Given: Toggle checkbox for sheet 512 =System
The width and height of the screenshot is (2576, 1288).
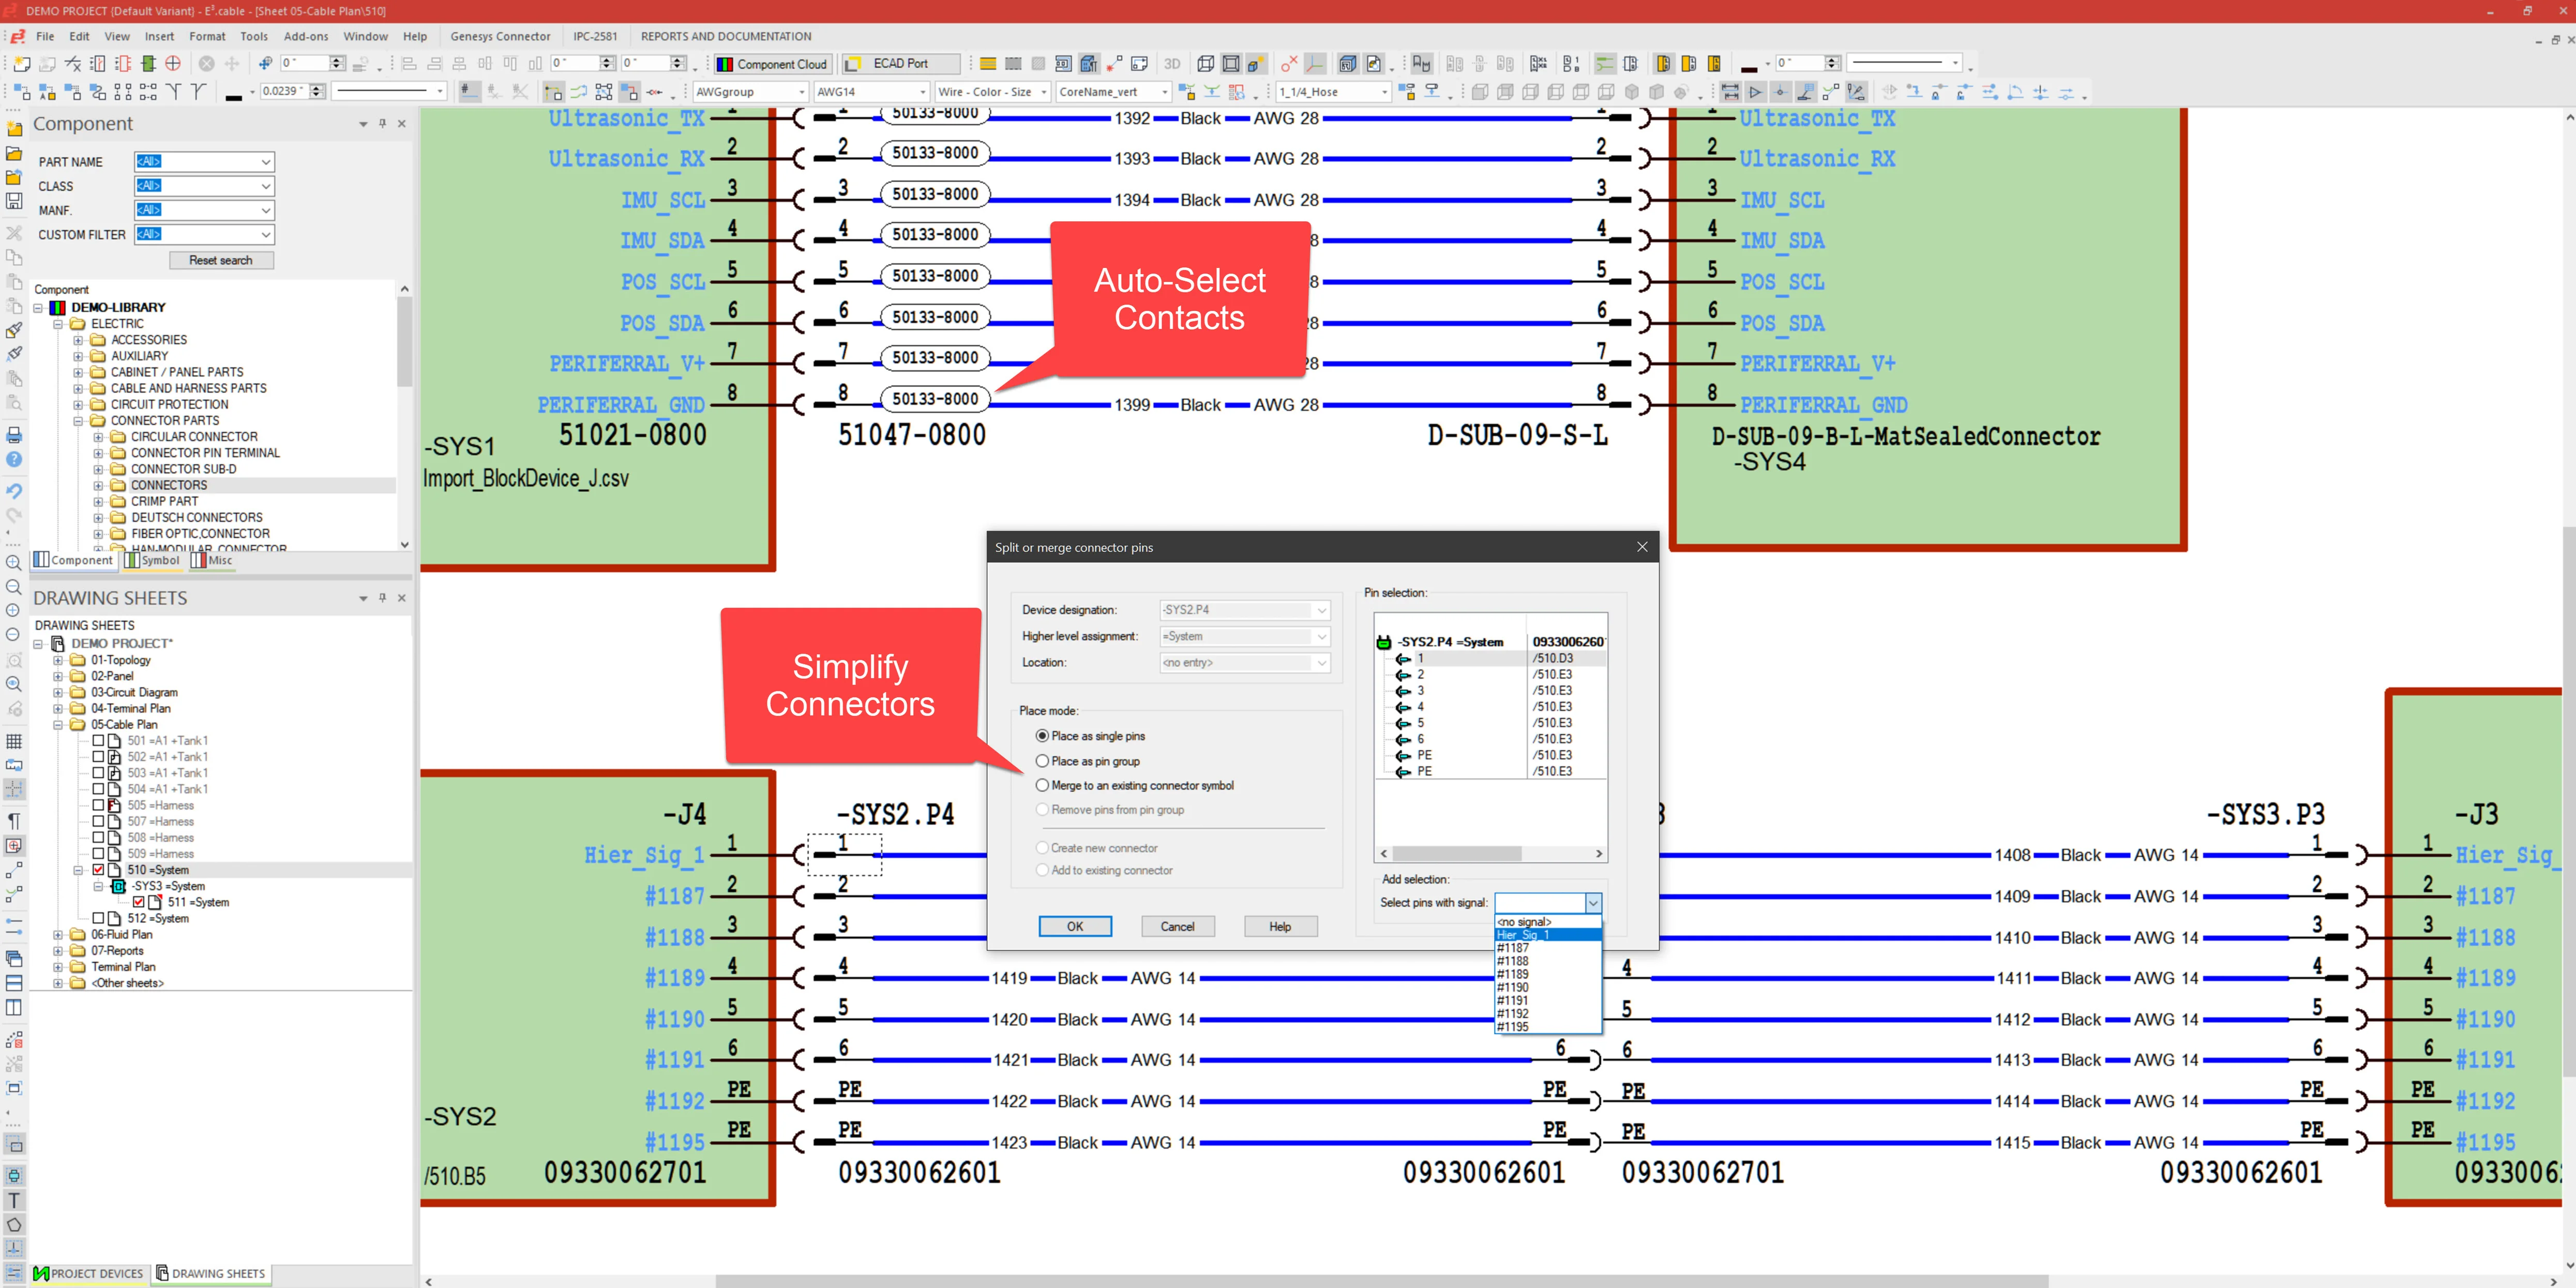Looking at the screenshot, I should pyautogui.click(x=98, y=918).
